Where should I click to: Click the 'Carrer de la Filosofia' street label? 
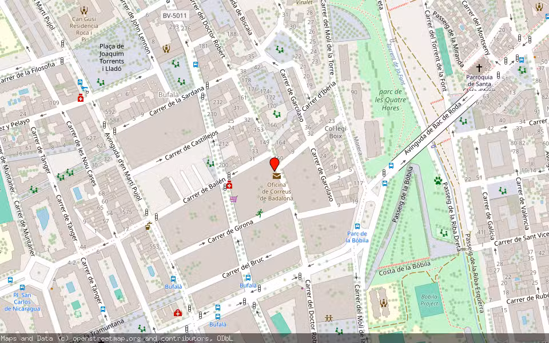[27, 73]
